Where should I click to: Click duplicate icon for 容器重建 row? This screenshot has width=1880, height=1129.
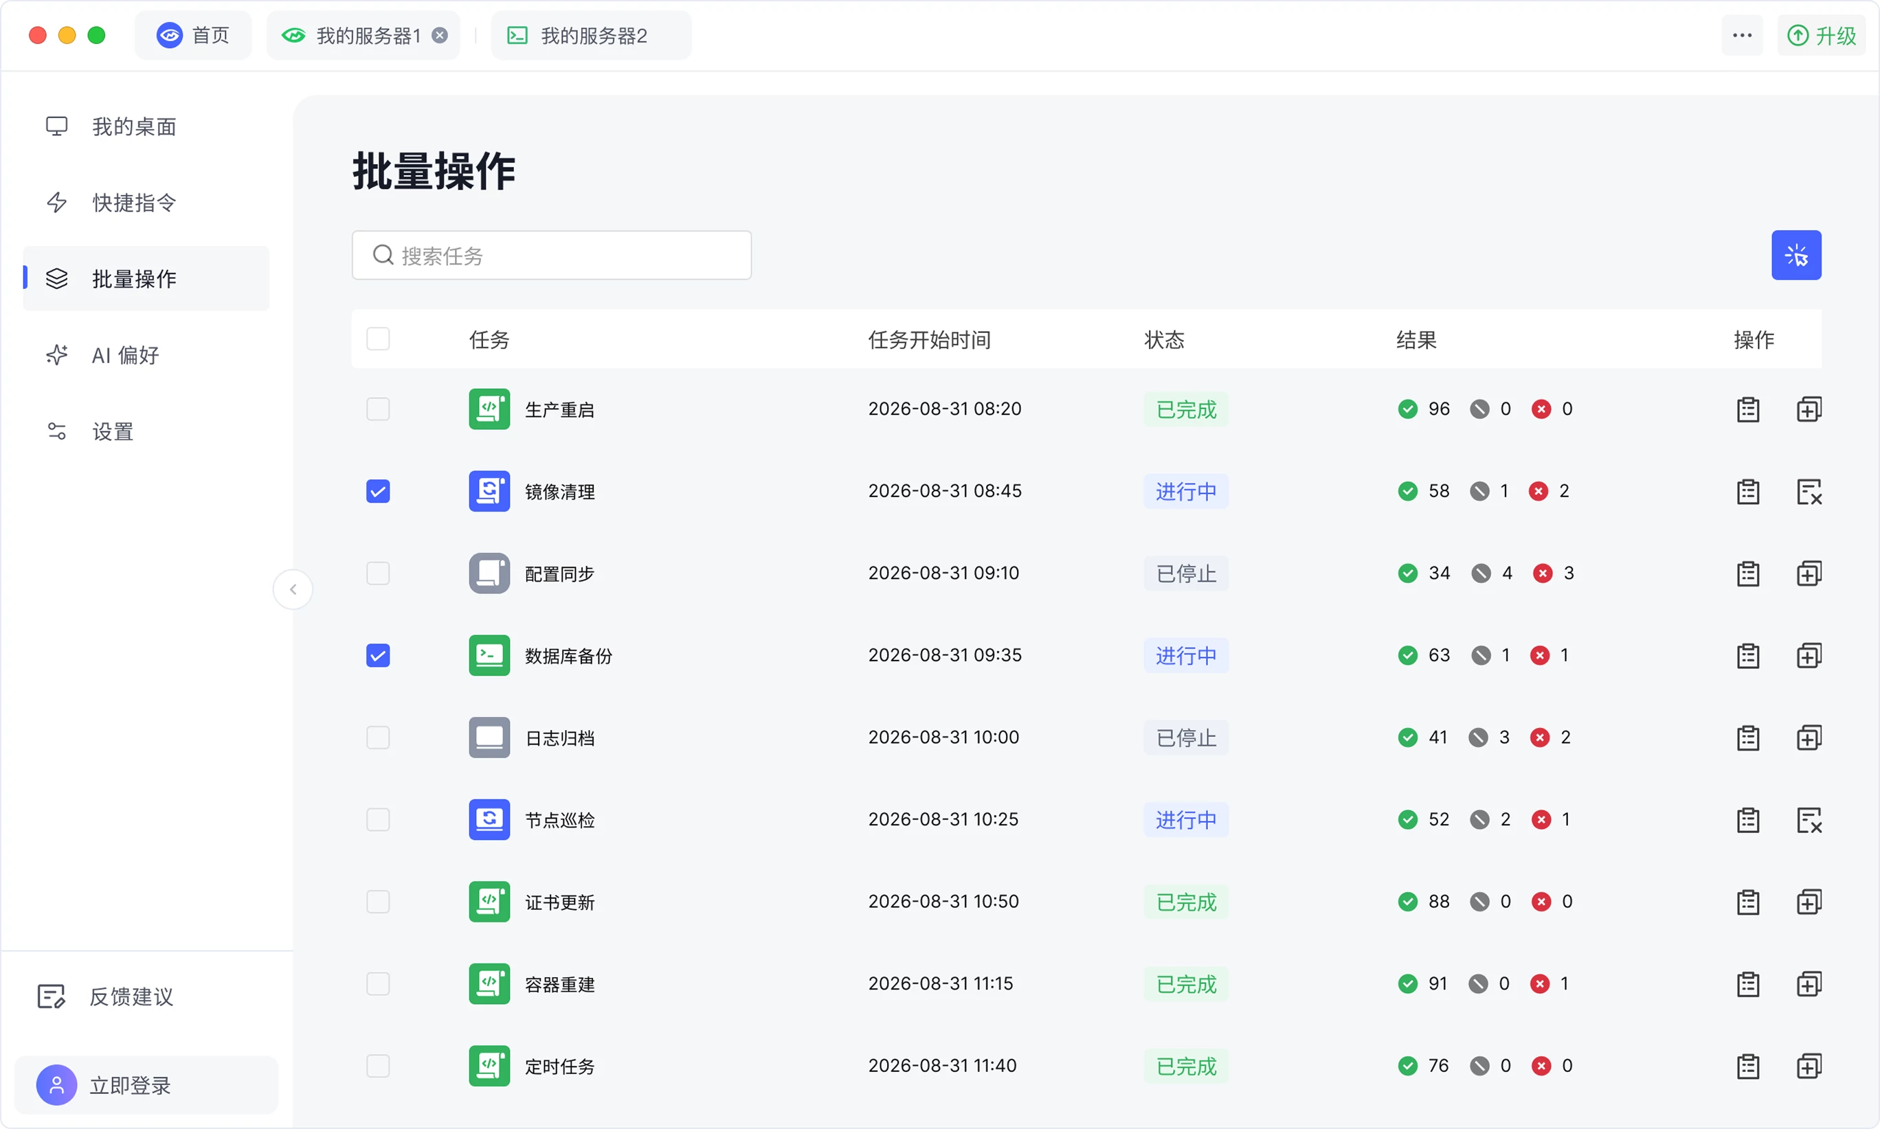pyautogui.click(x=1809, y=985)
